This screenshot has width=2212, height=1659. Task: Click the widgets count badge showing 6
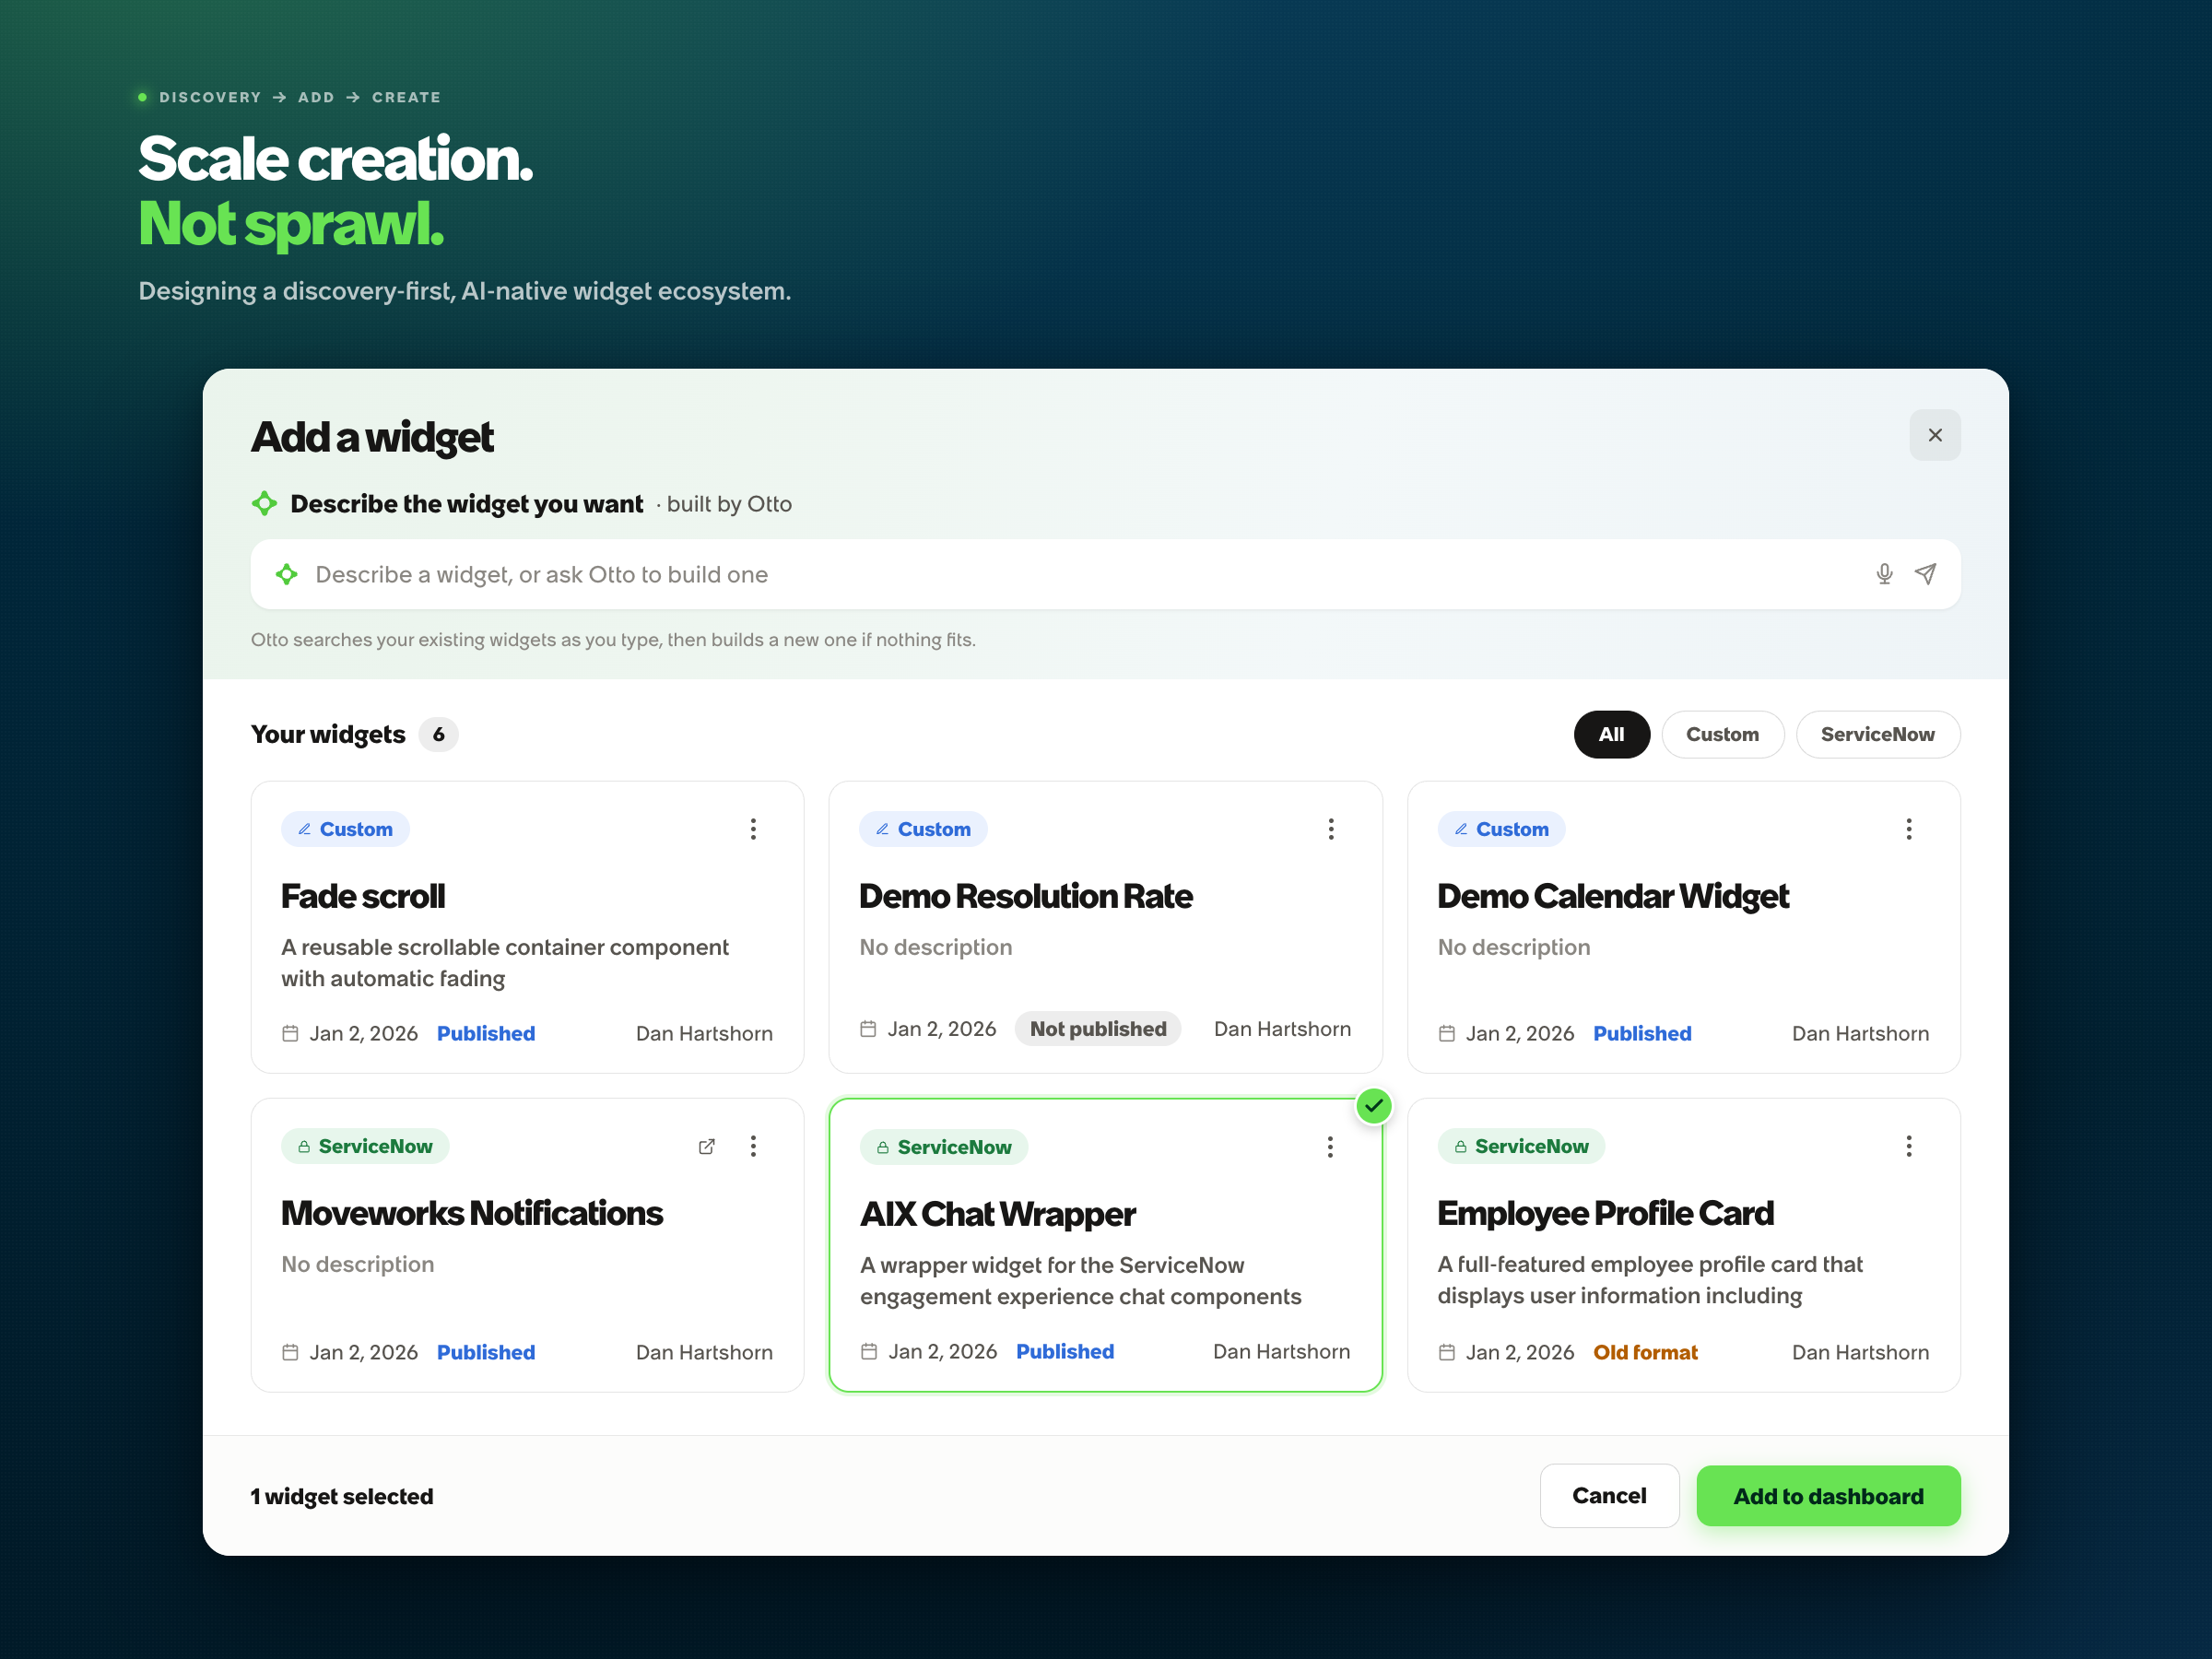click(x=438, y=734)
